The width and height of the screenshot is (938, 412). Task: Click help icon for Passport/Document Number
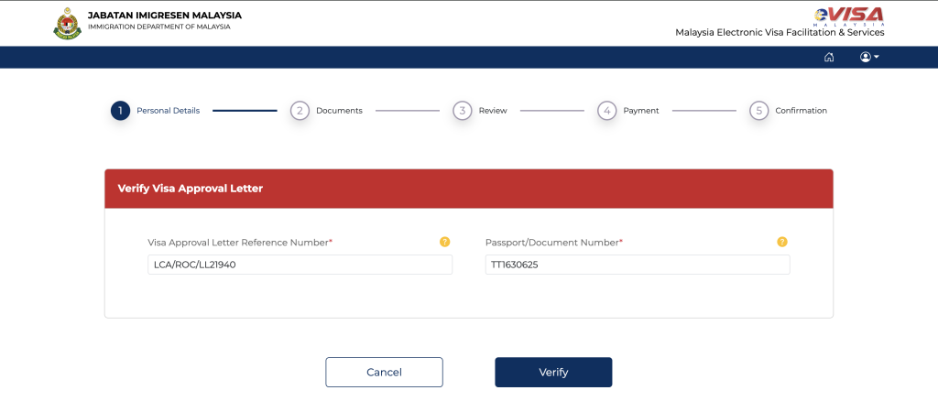(x=782, y=242)
